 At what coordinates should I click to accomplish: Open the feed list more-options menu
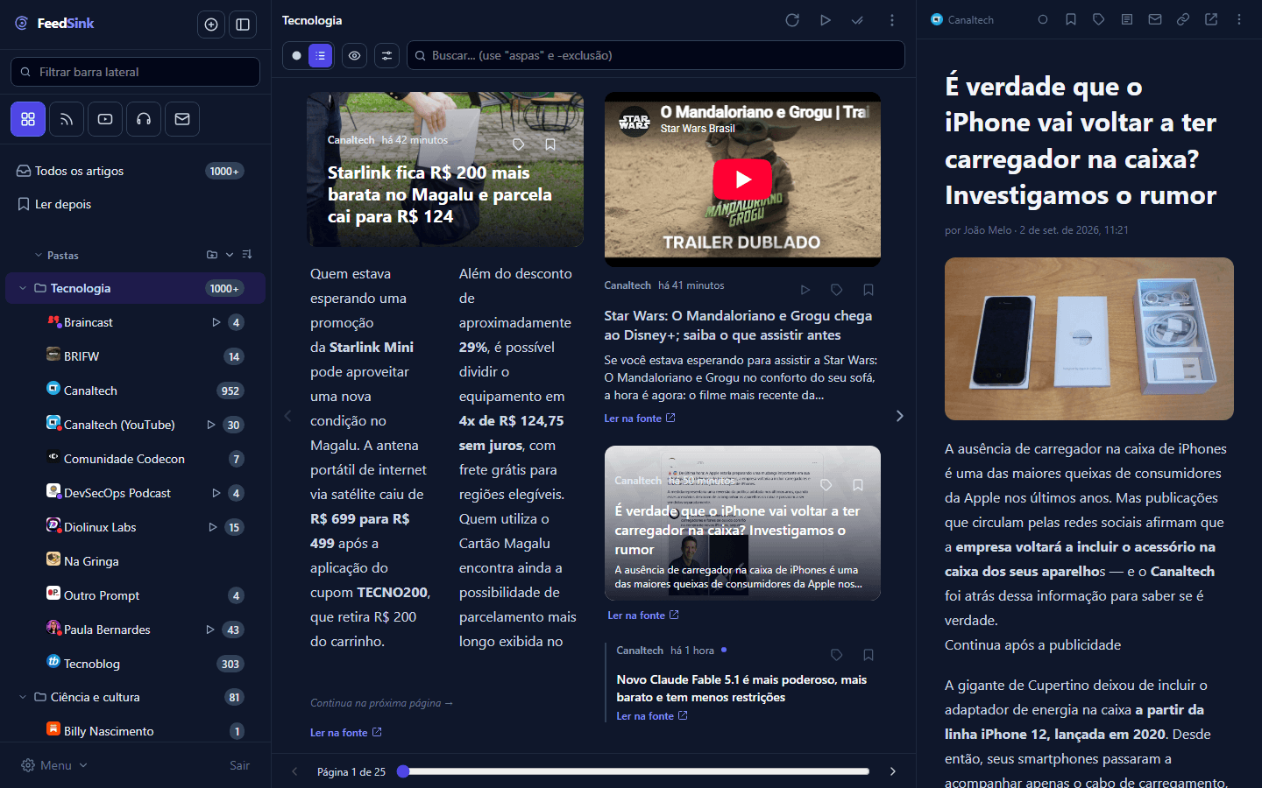click(x=892, y=20)
